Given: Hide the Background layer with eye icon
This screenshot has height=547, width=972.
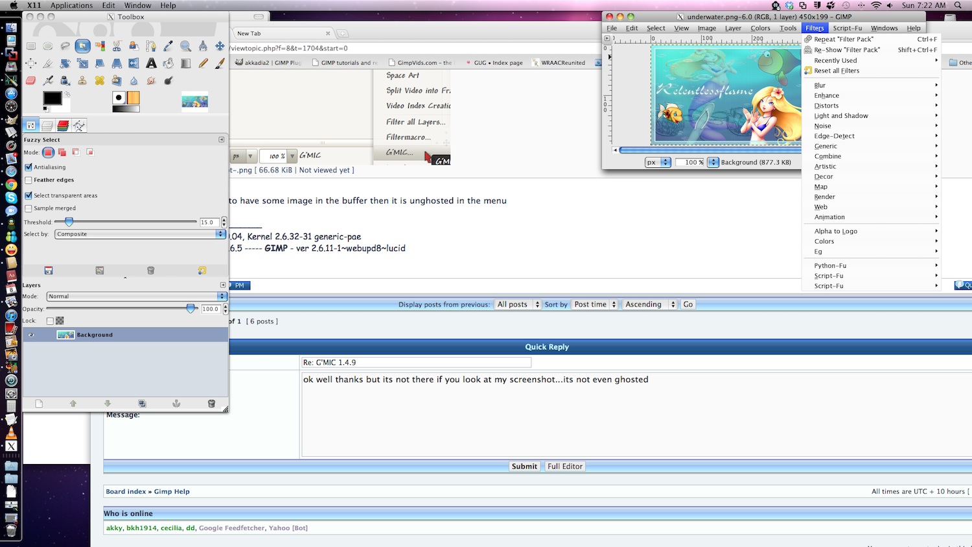Looking at the screenshot, I should (30, 335).
